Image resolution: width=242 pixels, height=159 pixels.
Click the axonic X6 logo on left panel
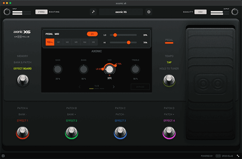tap(22, 32)
